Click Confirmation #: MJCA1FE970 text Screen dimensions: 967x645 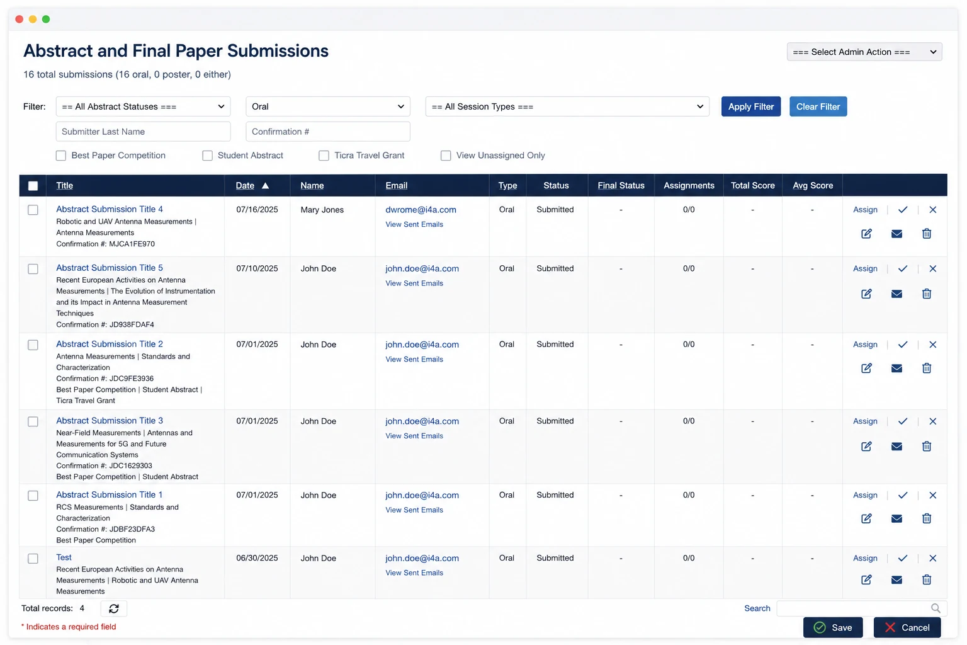coord(106,244)
